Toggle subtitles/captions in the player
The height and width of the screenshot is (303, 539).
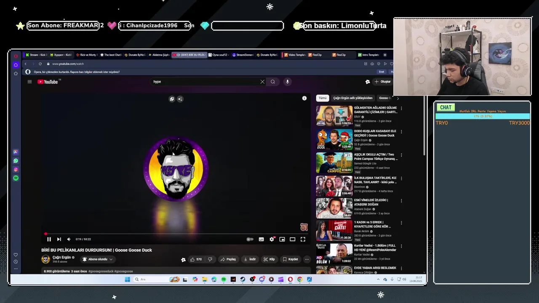tap(261, 239)
